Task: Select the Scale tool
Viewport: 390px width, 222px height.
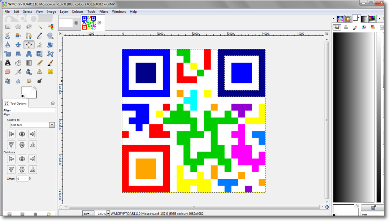Action: coord(8,54)
